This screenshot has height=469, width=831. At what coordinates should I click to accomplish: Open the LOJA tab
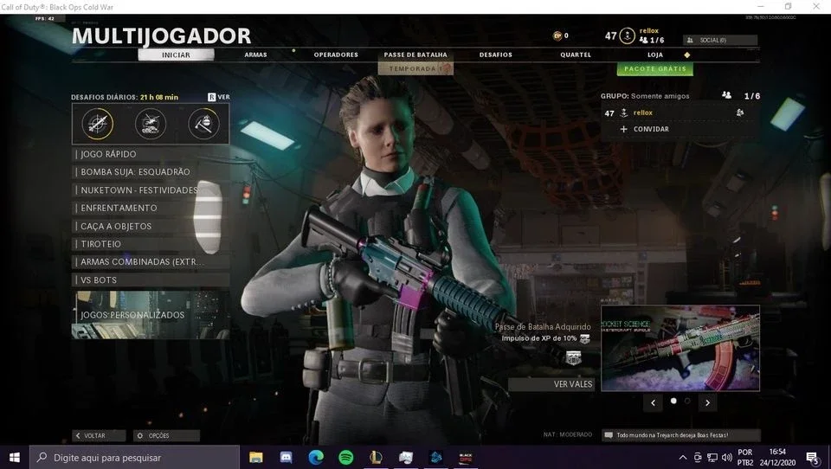coord(655,55)
